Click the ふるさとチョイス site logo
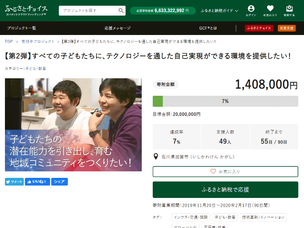 click(x=26, y=11)
